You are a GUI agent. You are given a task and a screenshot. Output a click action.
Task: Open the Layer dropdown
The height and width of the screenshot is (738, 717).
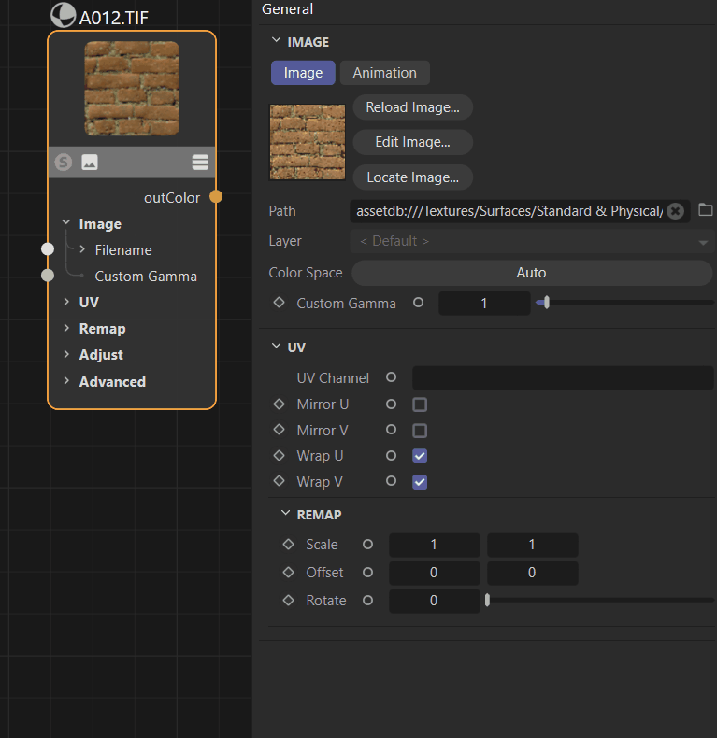point(531,241)
